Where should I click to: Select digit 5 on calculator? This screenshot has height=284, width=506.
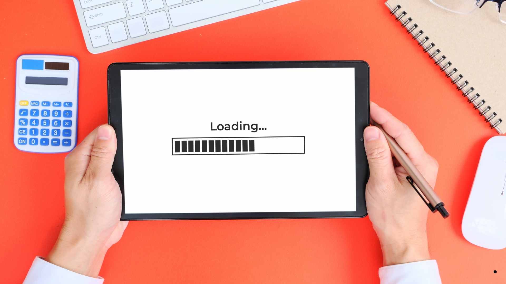tap(45, 122)
